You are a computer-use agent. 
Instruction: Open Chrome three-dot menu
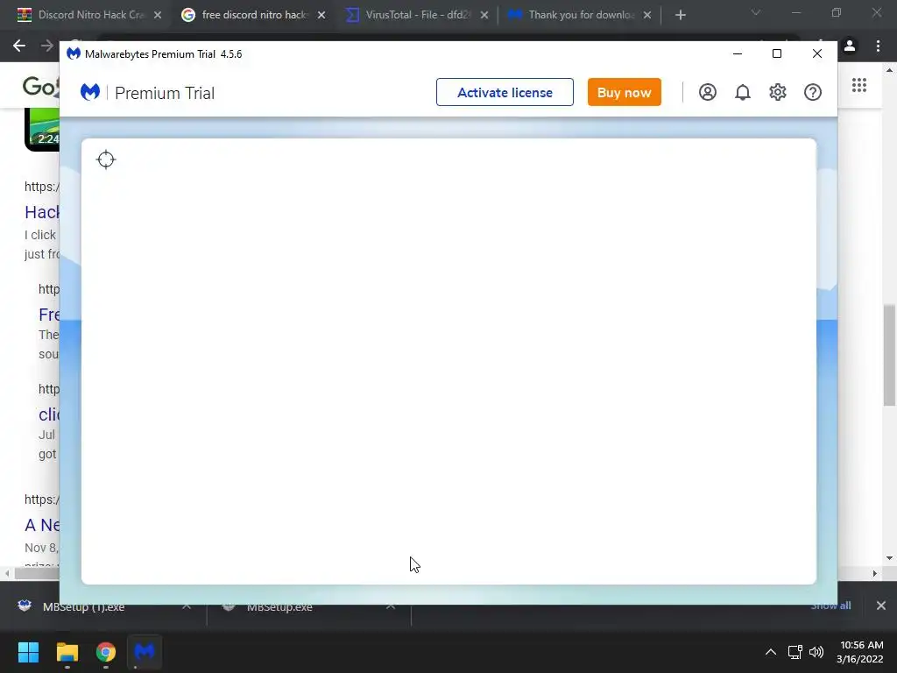[878, 46]
